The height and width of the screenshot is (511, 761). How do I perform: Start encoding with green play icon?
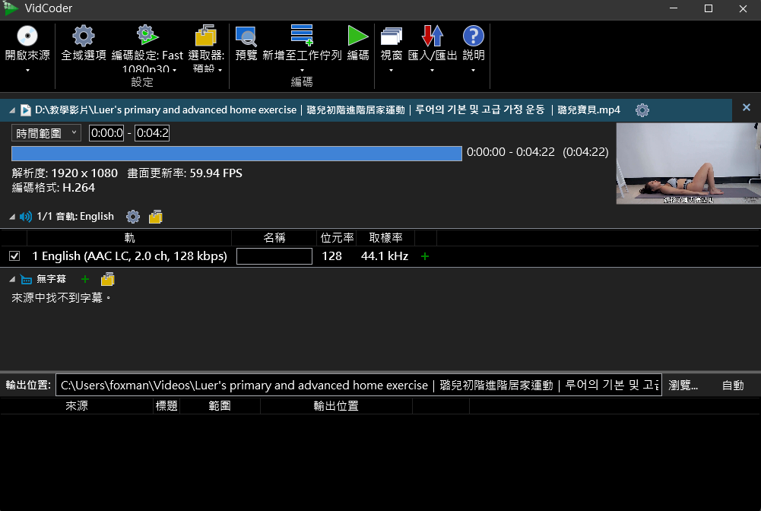coord(358,36)
